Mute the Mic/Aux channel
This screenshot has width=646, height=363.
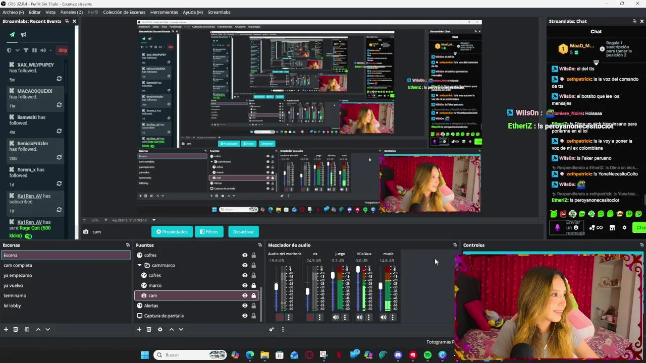(x=359, y=317)
